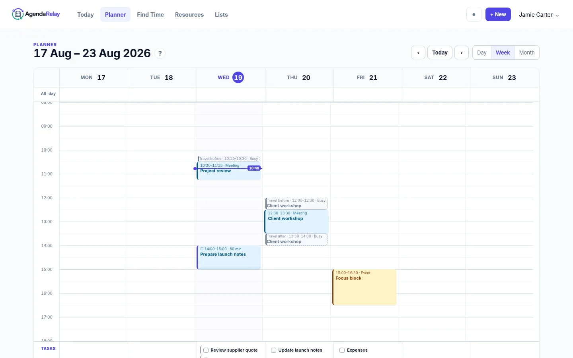
Task: Select the WED 19 day header
Action: click(231, 78)
